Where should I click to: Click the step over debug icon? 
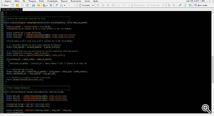point(124,5)
